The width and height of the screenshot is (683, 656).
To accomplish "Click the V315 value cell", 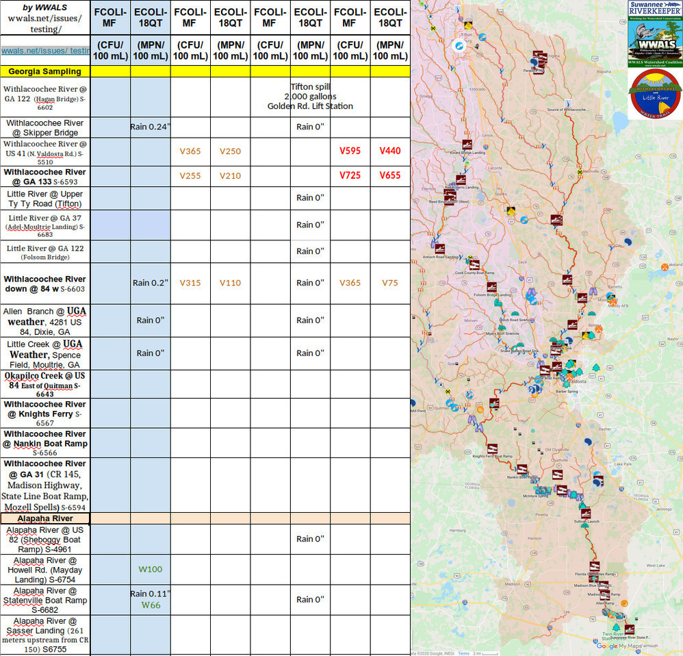I will coord(190,283).
